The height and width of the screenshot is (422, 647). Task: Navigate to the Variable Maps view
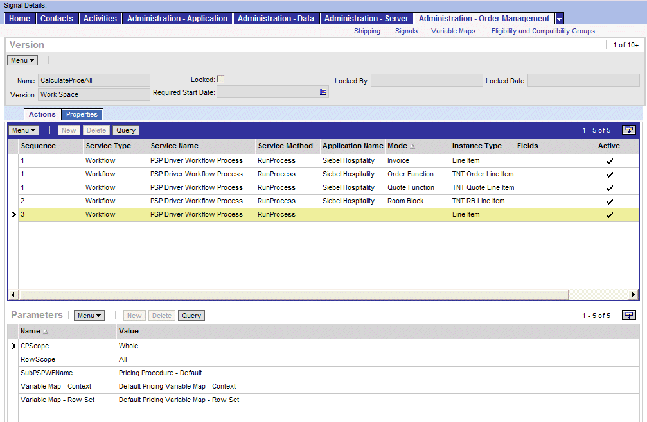(x=452, y=30)
